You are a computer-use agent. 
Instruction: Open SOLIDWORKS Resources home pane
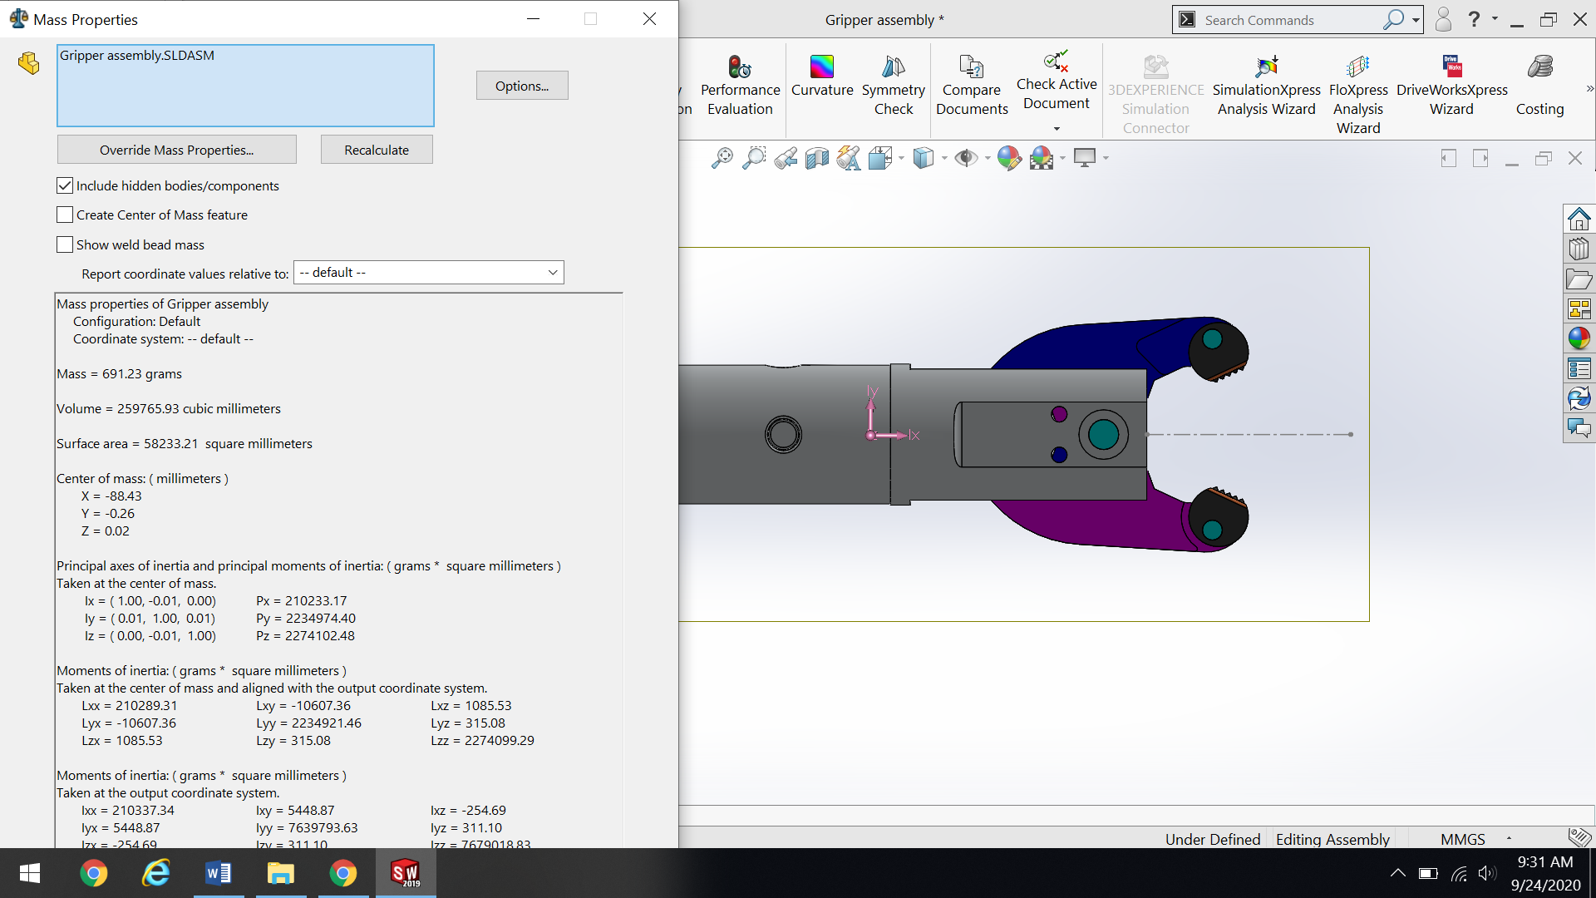point(1579,220)
